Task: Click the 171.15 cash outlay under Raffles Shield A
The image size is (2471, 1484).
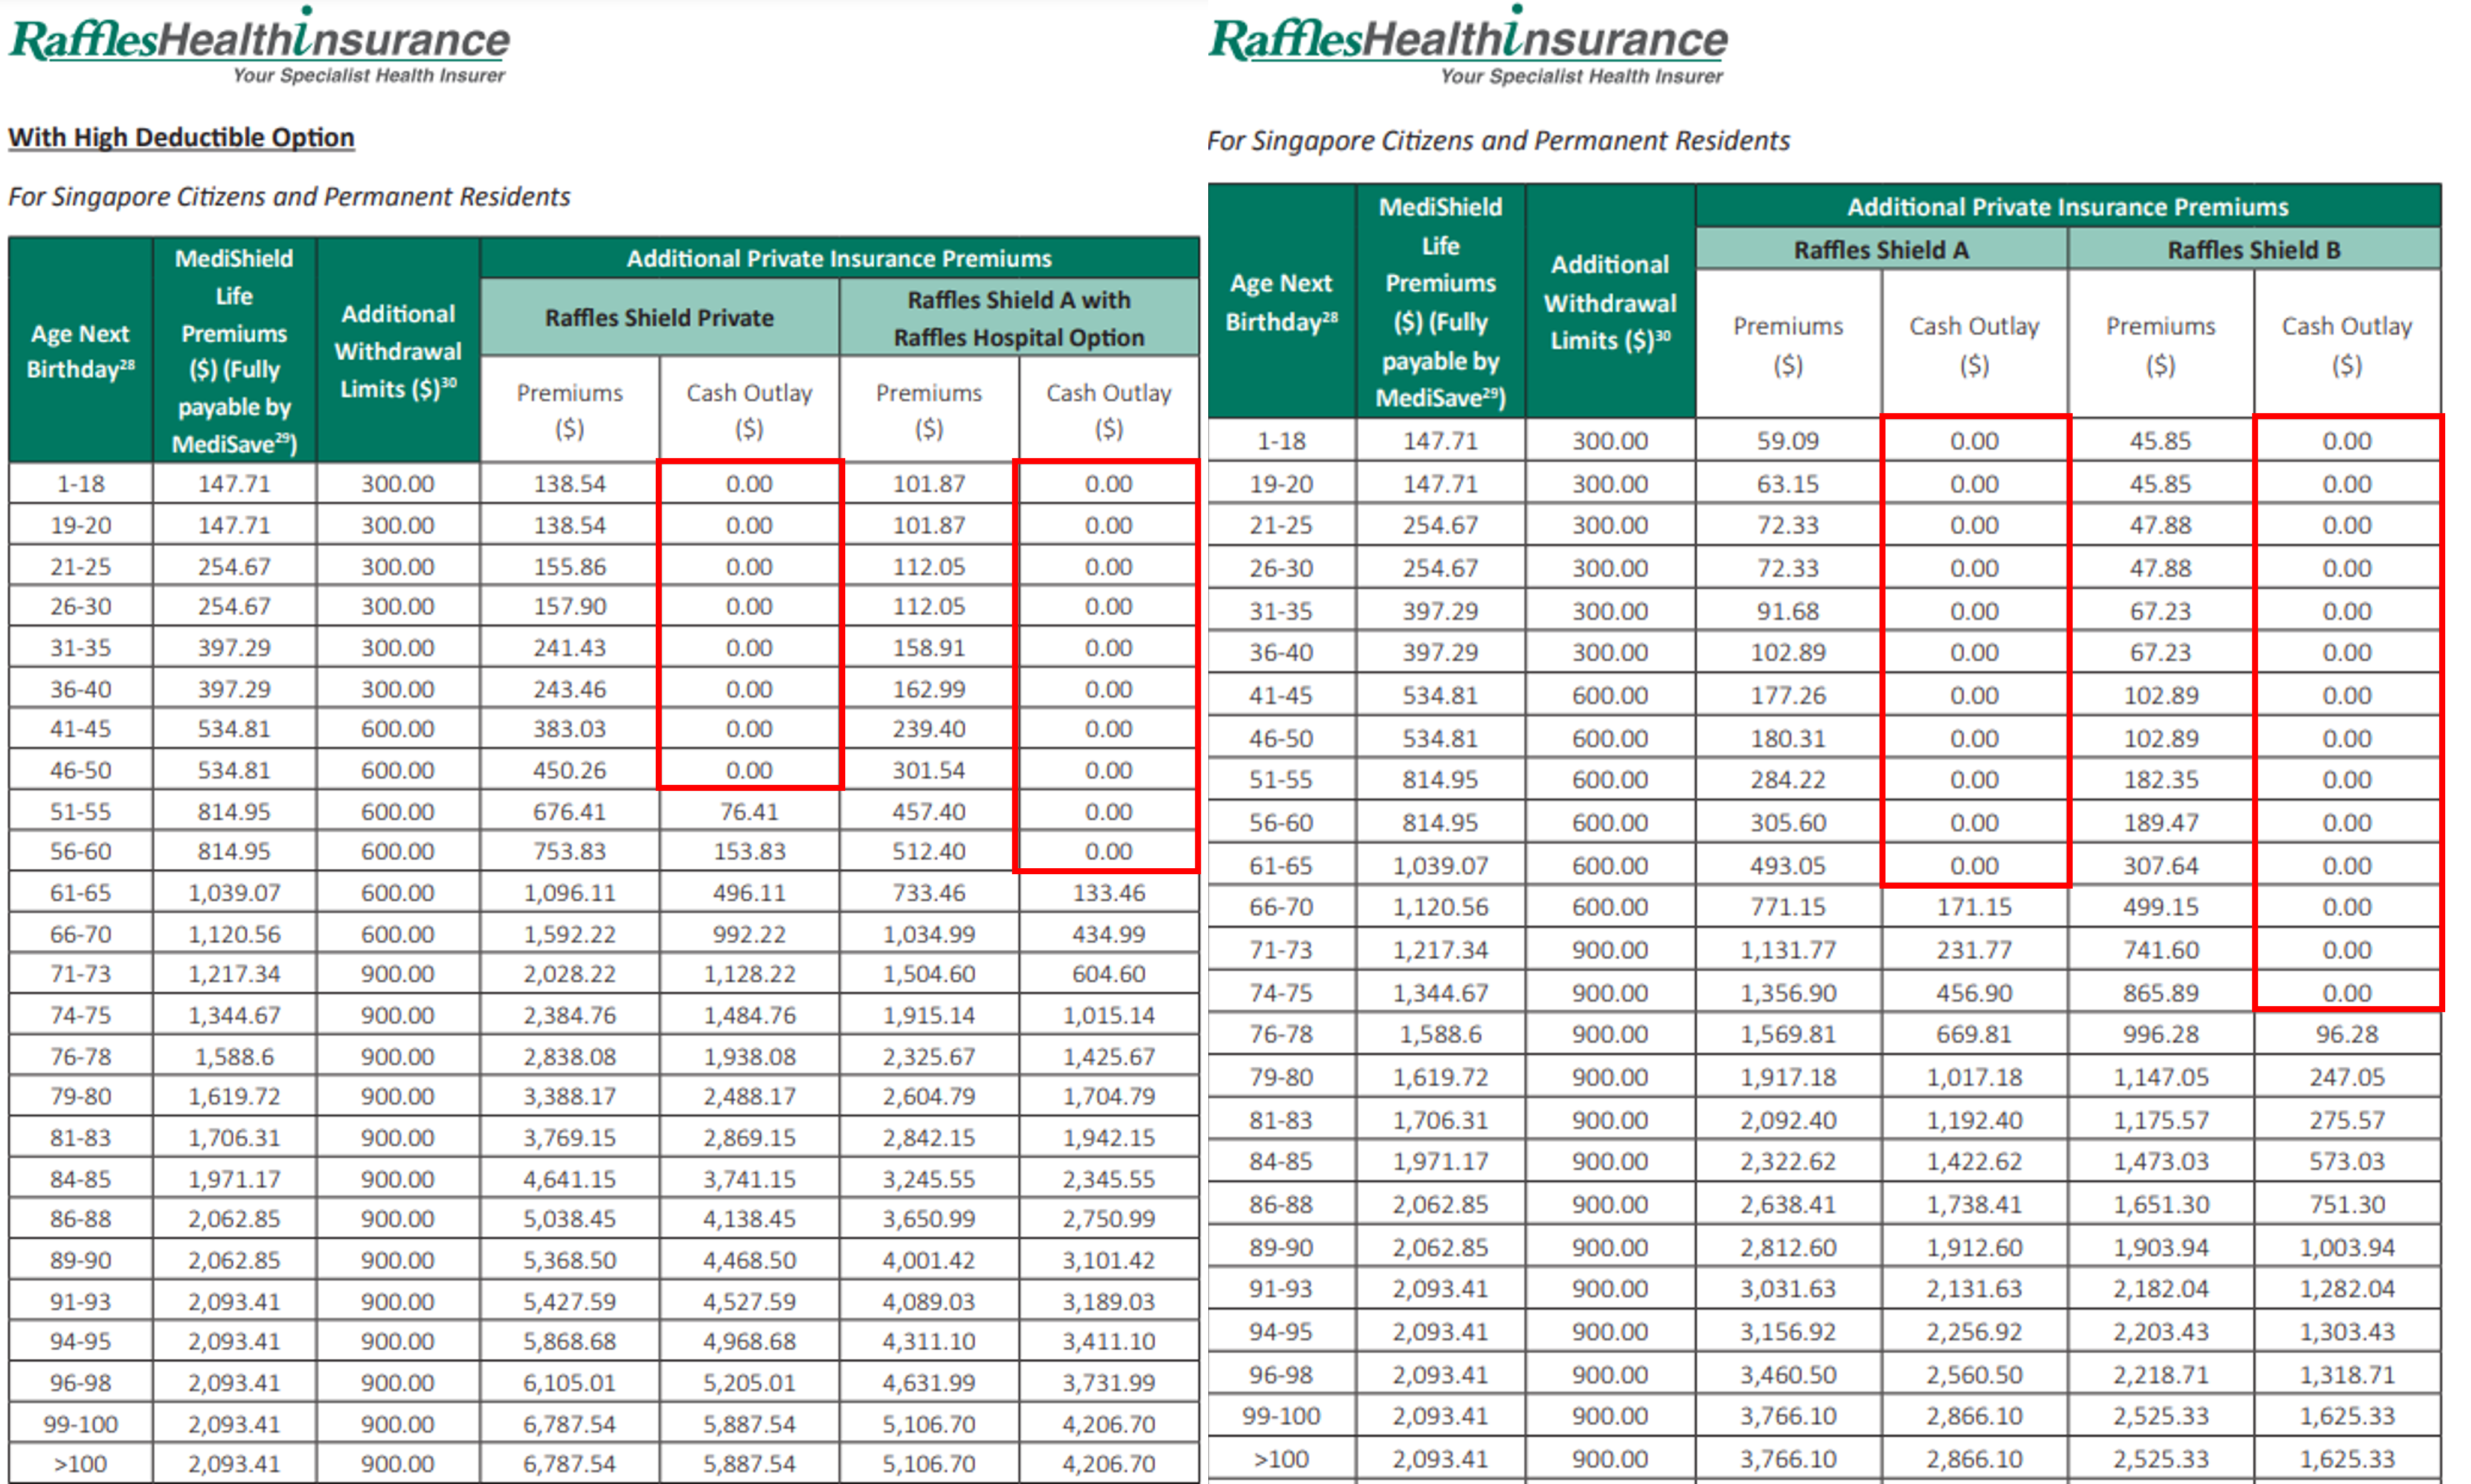Action: (1973, 906)
